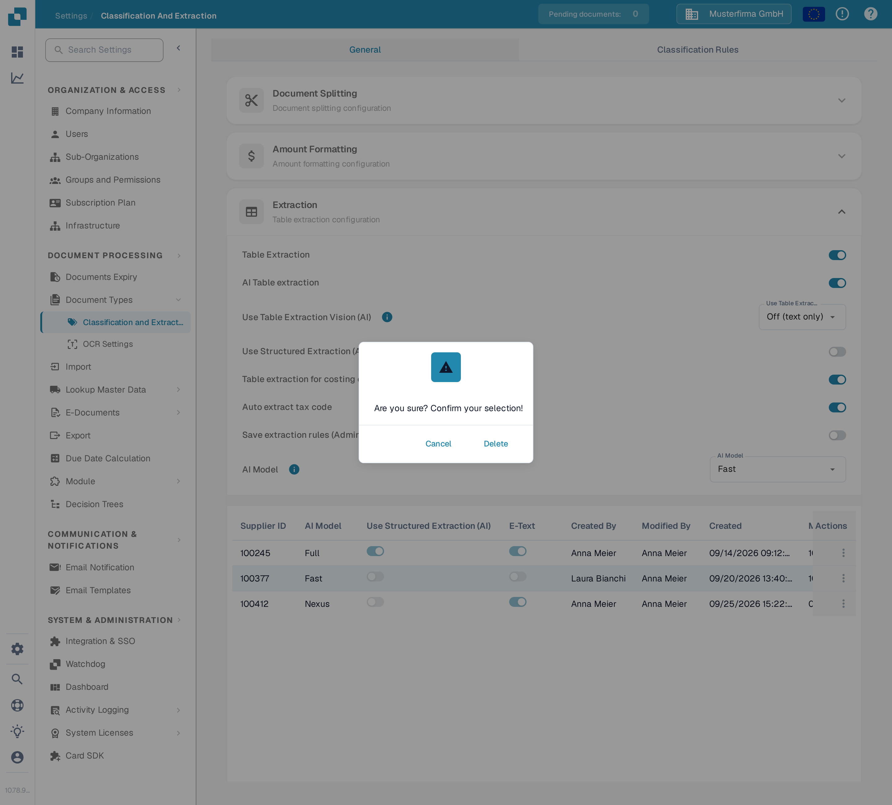
Task: Enable Use Structured Extraction switch
Action: click(x=837, y=352)
